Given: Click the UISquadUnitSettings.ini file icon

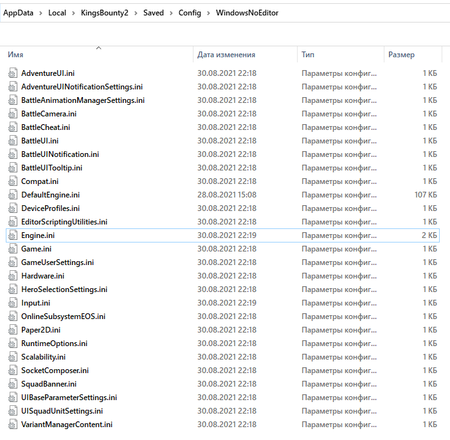Looking at the screenshot, I should click(12, 410).
